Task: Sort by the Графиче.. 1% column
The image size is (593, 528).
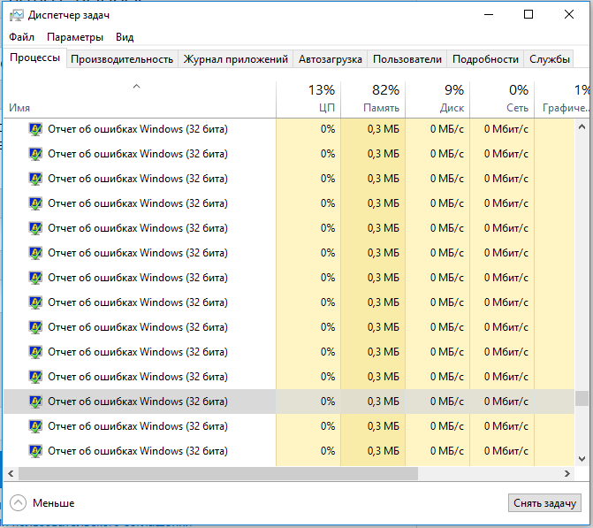Action: click(x=563, y=100)
